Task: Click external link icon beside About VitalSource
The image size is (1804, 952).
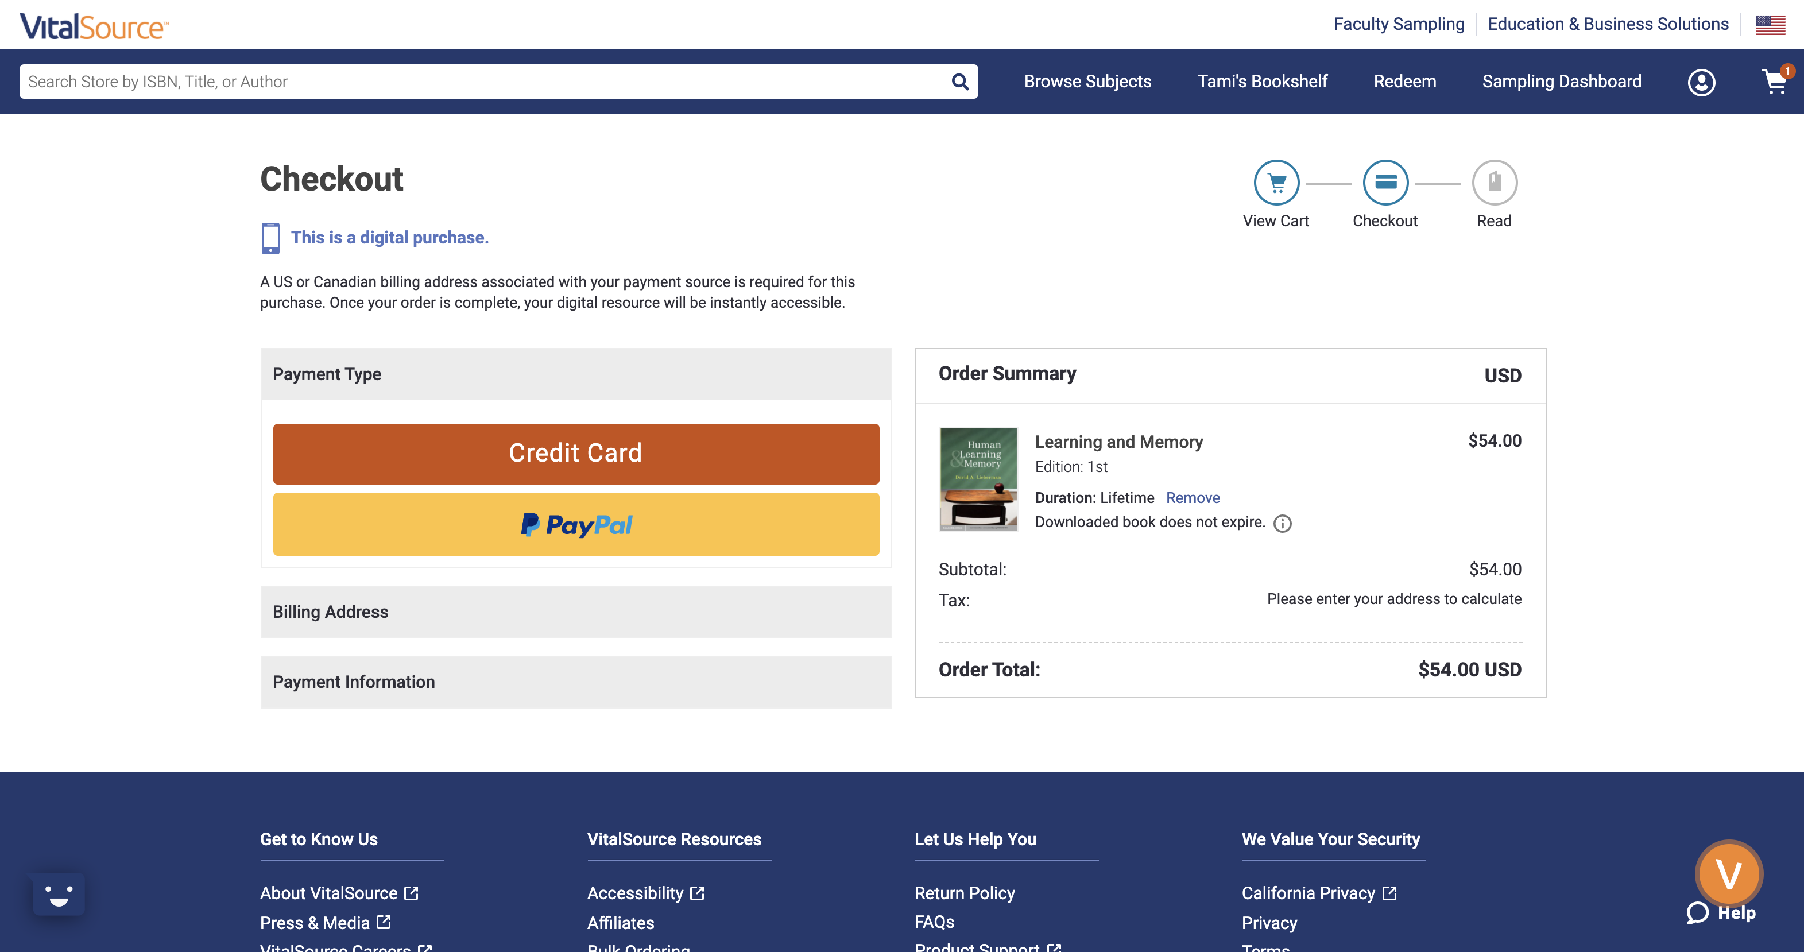Action: click(412, 893)
